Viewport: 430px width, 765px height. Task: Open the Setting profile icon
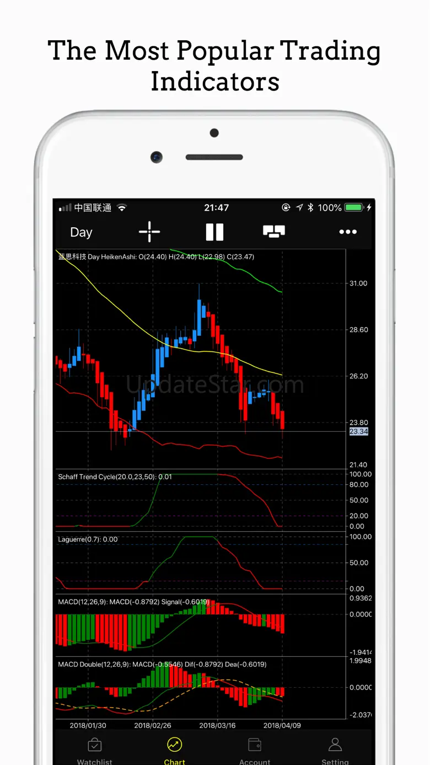335,745
